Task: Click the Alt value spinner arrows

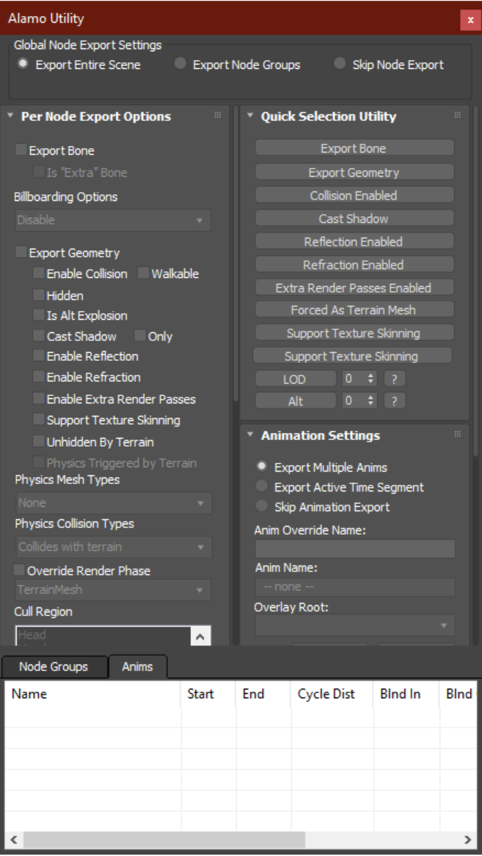Action: click(371, 400)
